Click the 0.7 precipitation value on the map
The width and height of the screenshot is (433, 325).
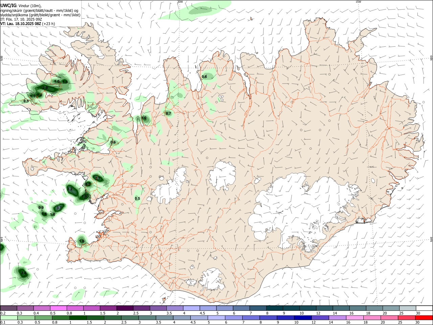(168, 113)
